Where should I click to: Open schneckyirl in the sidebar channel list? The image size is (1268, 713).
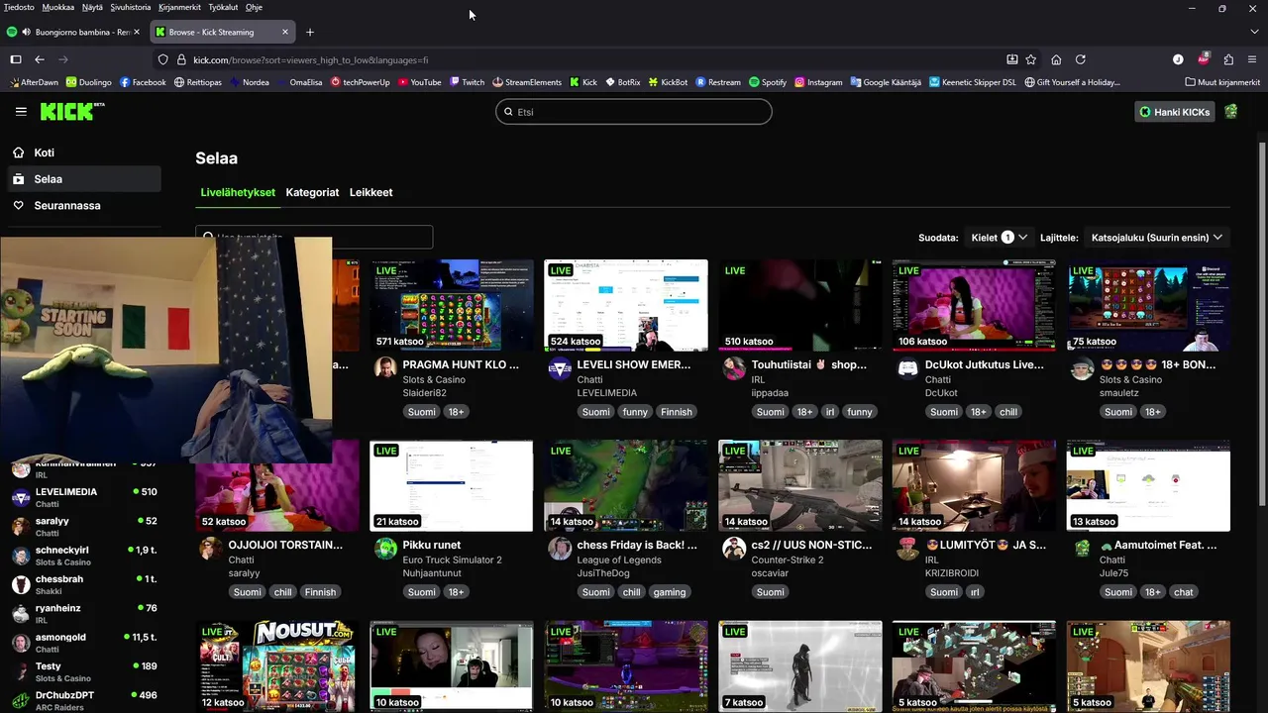pyautogui.click(x=83, y=556)
